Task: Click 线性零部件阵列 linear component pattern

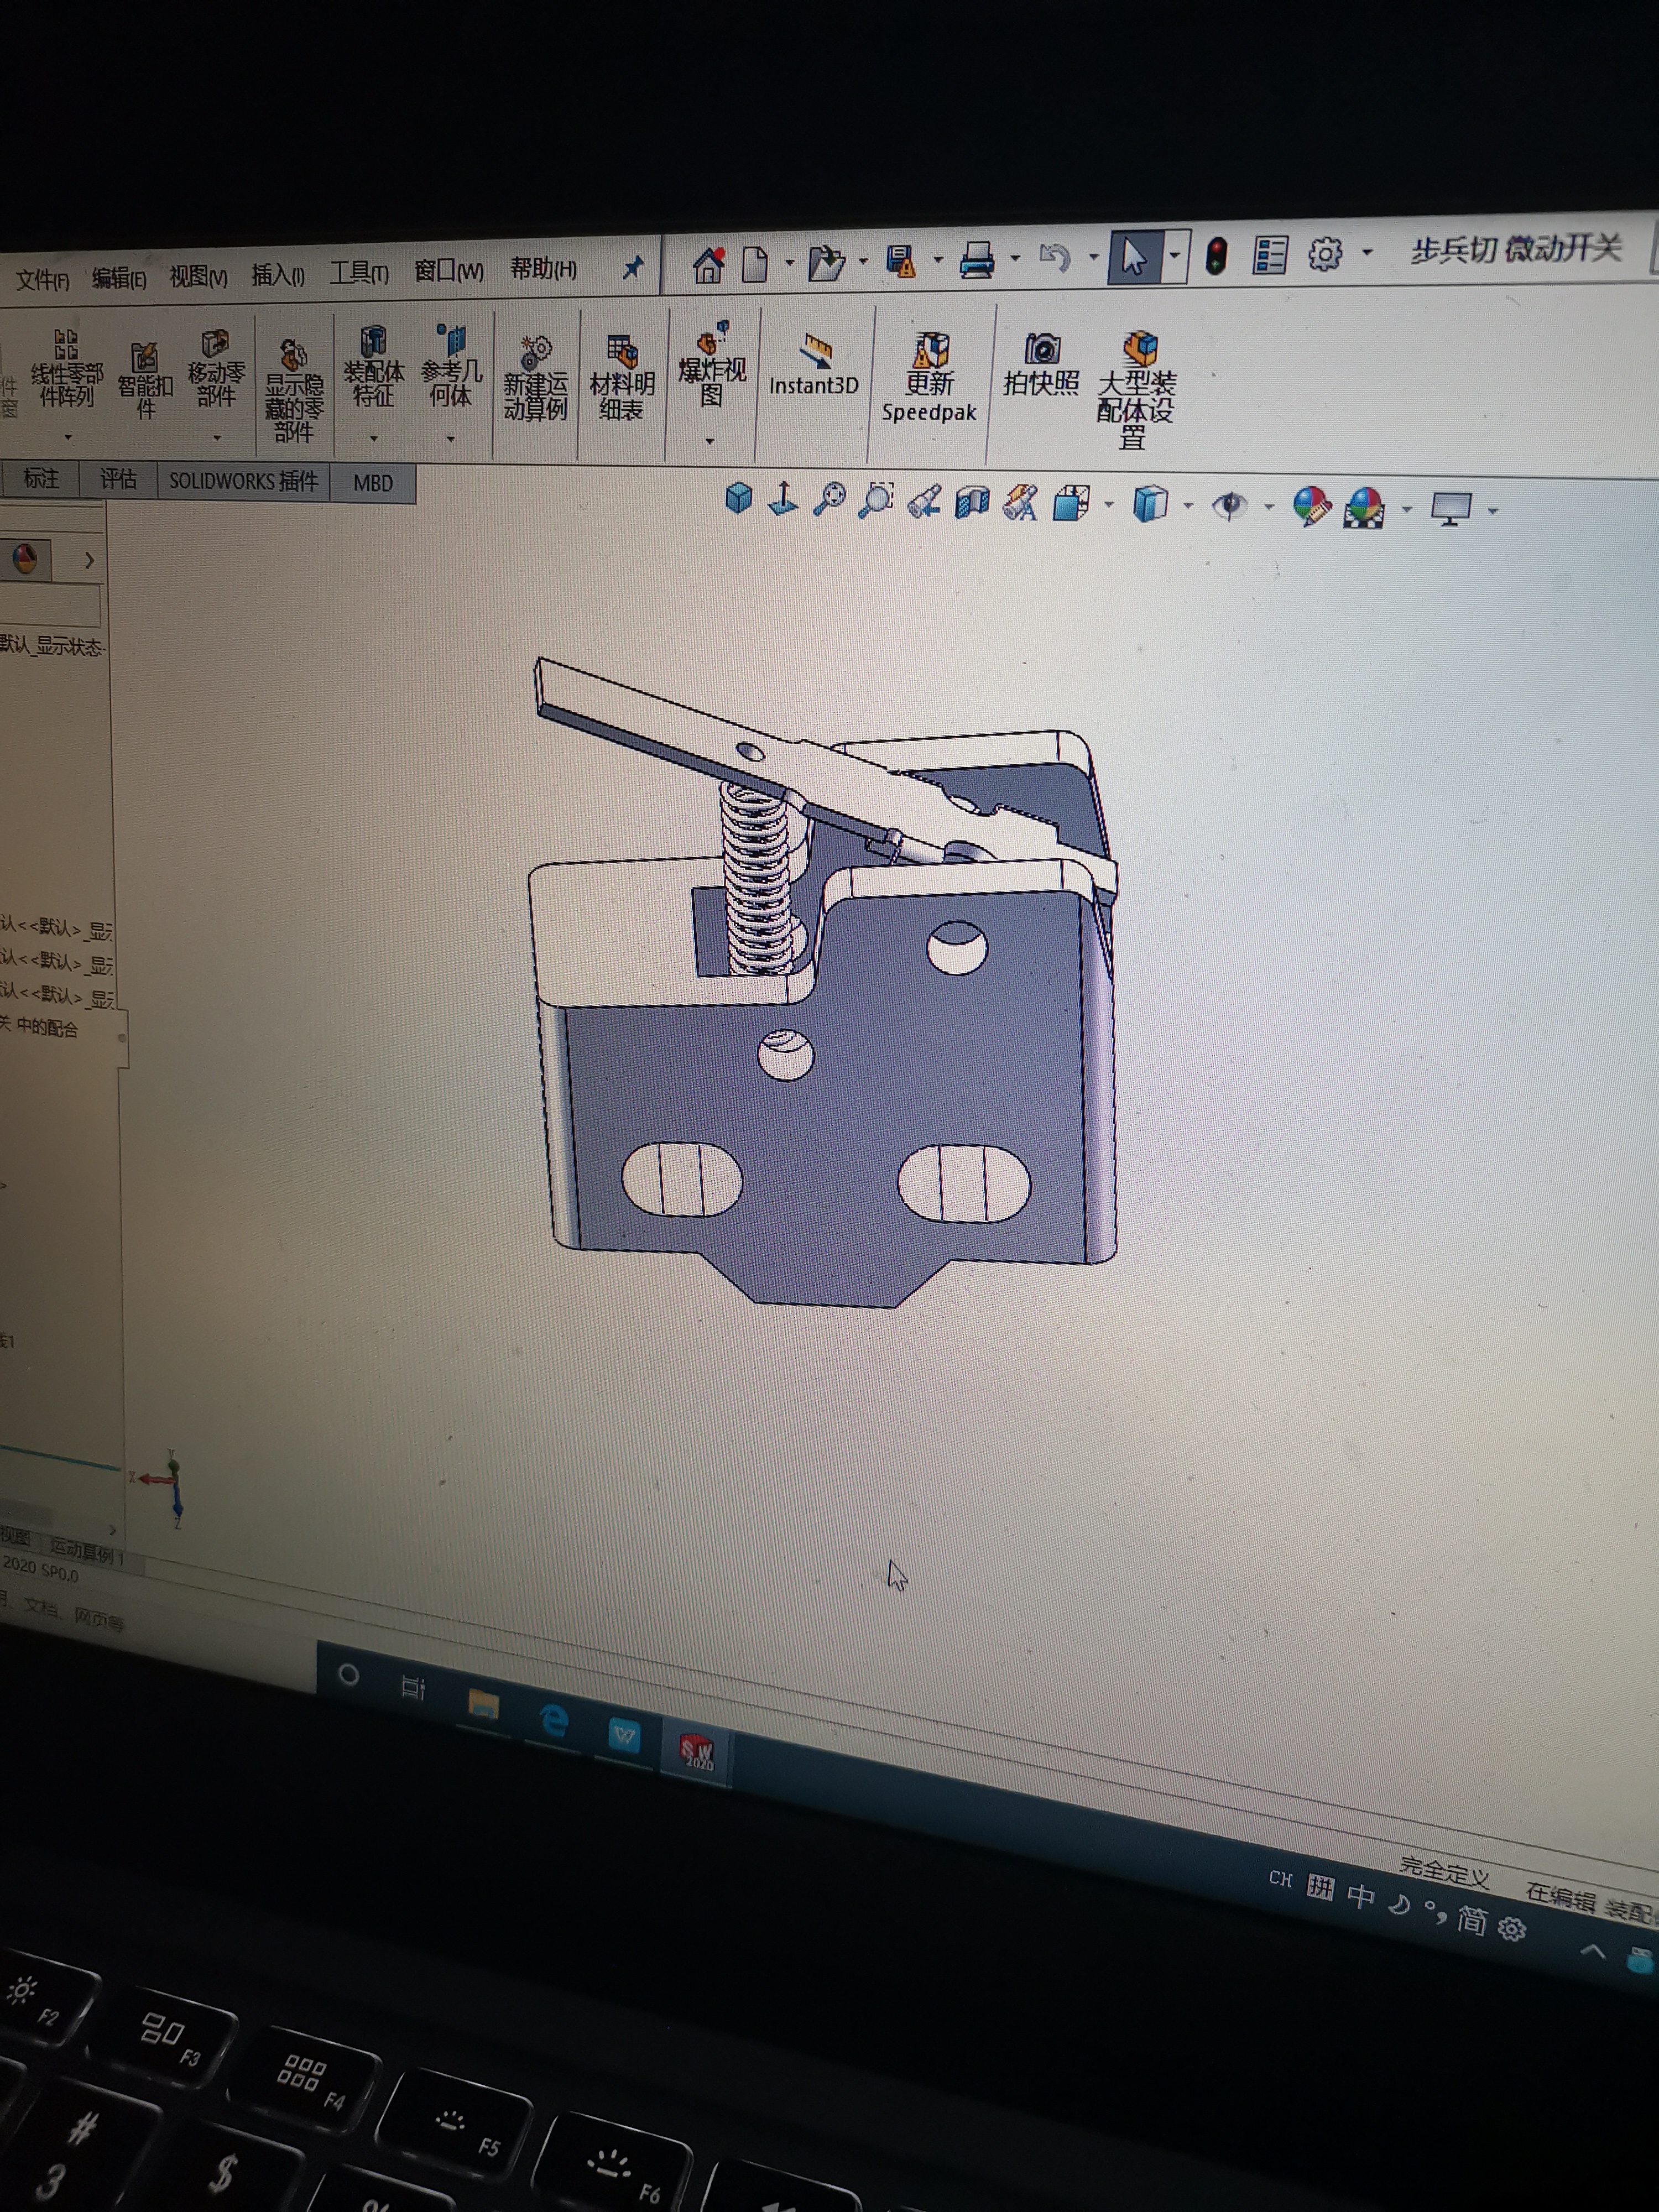Action: click(66, 370)
